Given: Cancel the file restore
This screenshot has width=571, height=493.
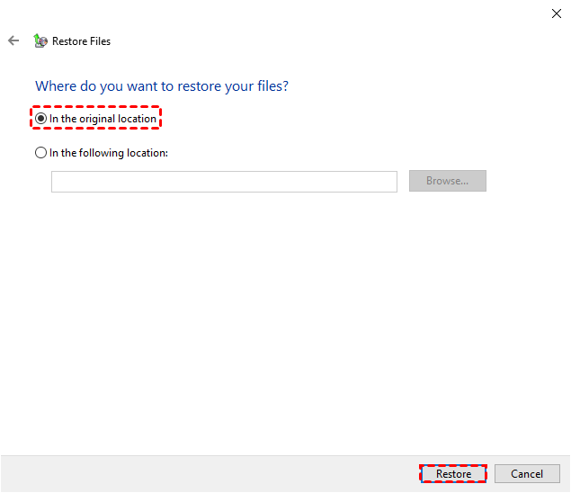Looking at the screenshot, I should coord(527,474).
